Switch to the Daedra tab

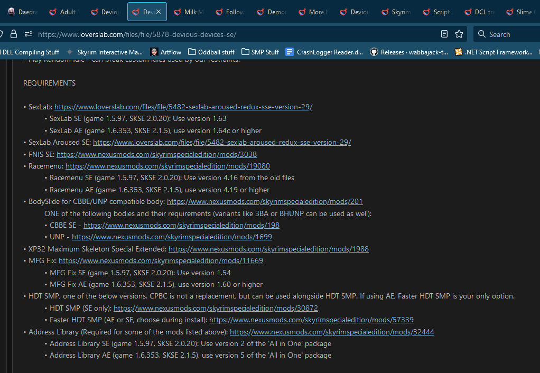pyautogui.click(x=23, y=12)
